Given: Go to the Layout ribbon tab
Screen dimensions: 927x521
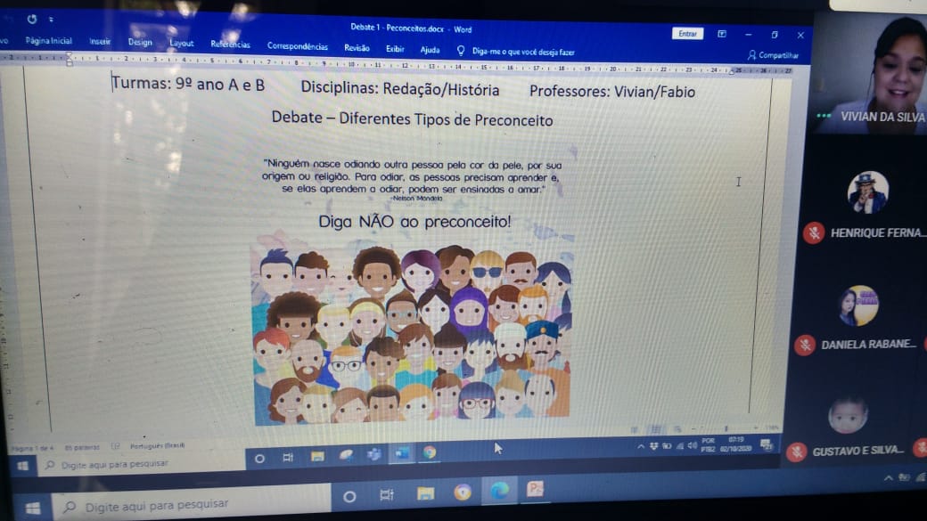Looking at the screenshot, I should pos(182,43).
